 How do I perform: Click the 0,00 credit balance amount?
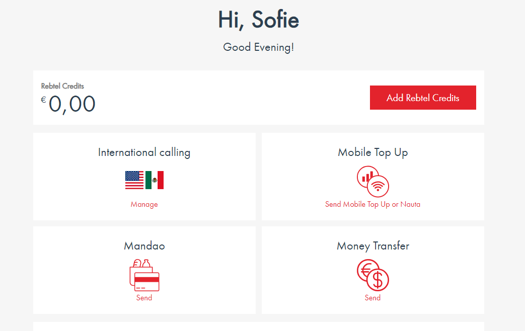pos(72,104)
